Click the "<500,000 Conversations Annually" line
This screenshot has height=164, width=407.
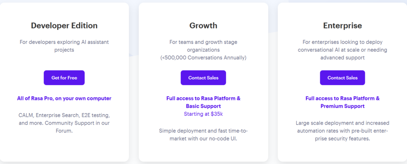[203, 58]
